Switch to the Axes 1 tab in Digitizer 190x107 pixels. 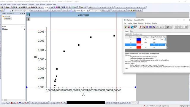tap(127, 31)
